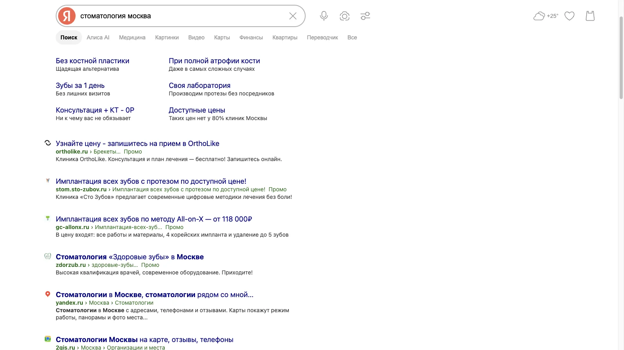Click gc-allonx.ru result favicon
Image resolution: width=624 pixels, height=350 pixels.
48,218
